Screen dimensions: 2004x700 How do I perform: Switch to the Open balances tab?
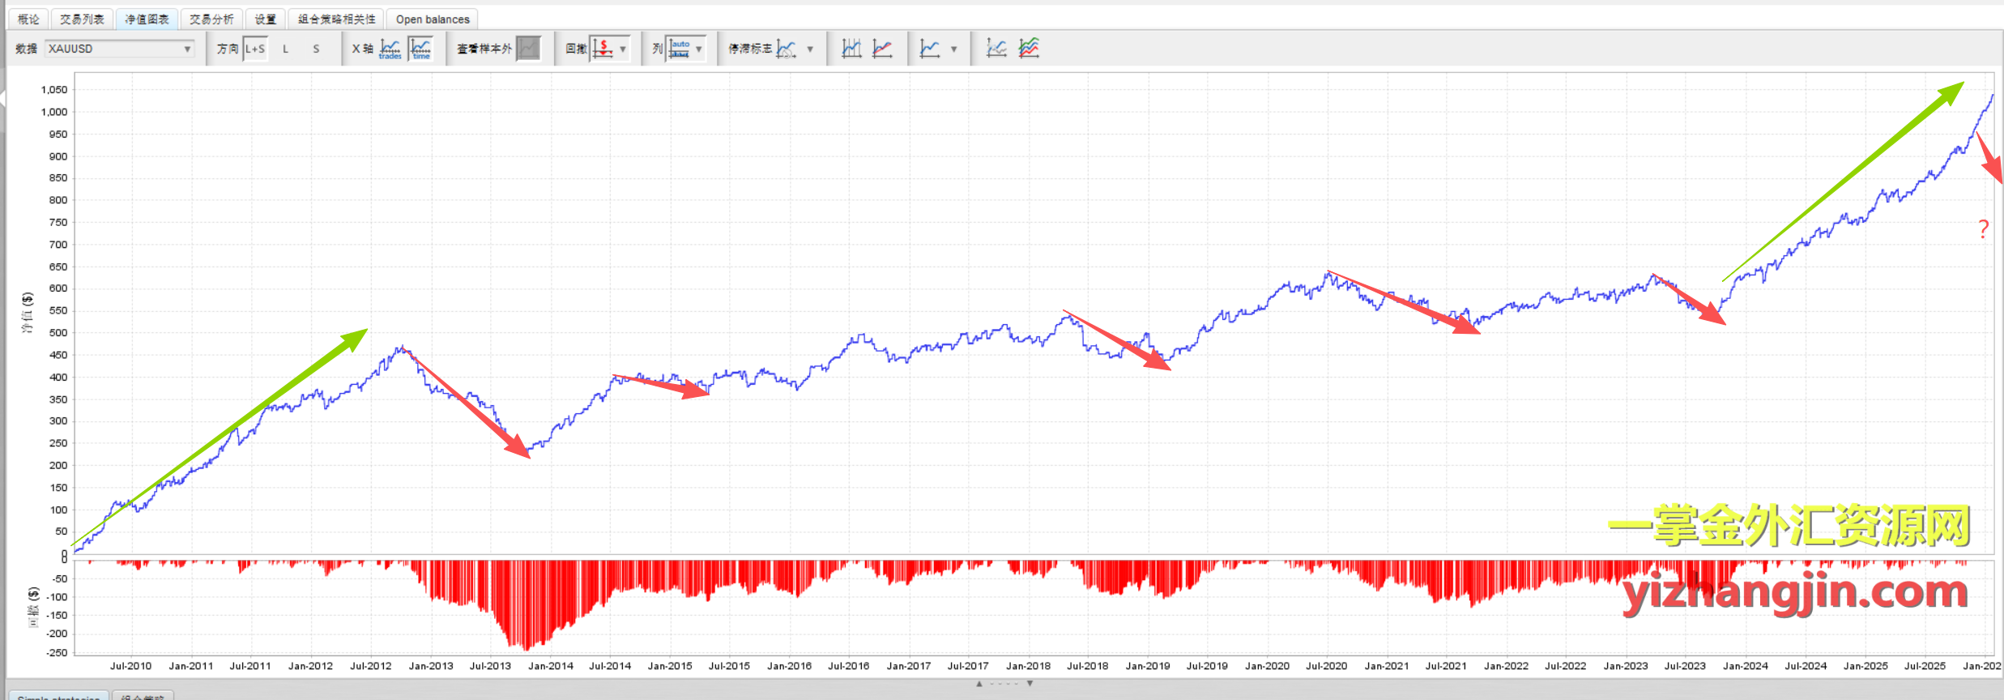(x=433, y=19)
